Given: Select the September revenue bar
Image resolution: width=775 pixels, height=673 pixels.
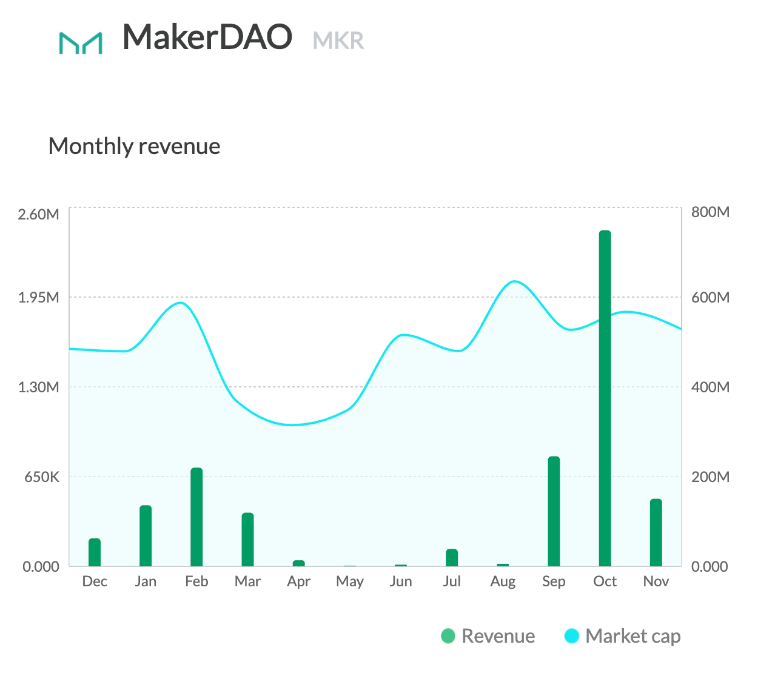Looking at the screenshot, I should point(554,511).
